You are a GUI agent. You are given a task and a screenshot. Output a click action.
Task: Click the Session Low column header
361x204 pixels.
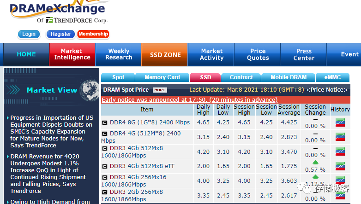click(266, 110)
